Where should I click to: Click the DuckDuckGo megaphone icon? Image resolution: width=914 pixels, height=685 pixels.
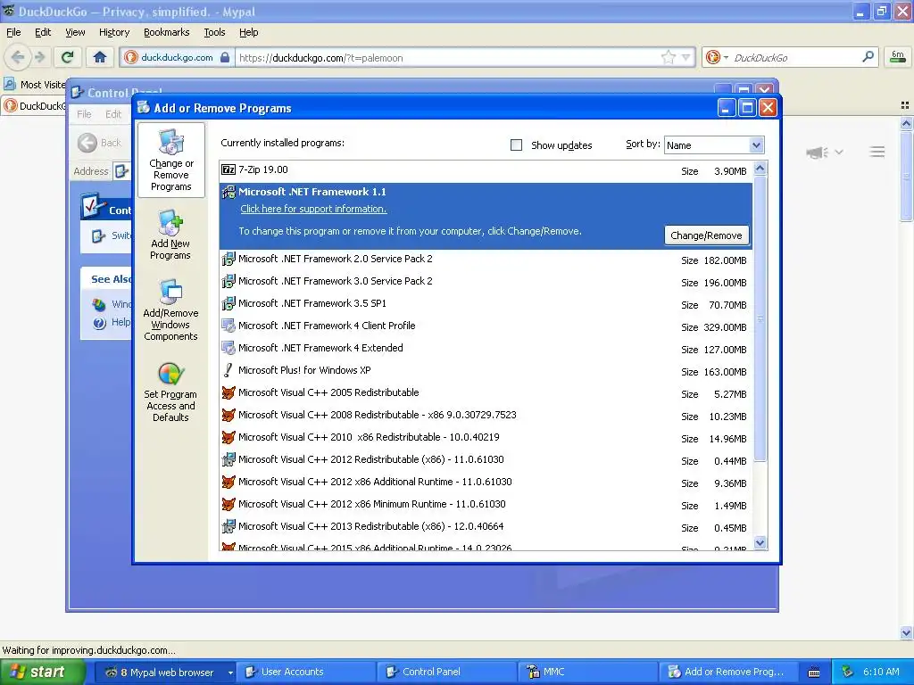pyautogui.click(x=817, y=153)
